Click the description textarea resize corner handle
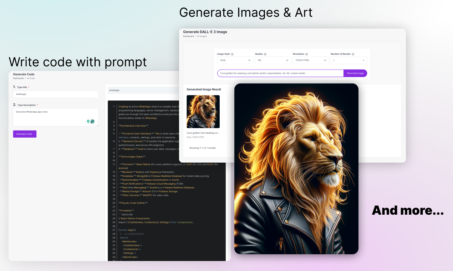Image resolution: width=453 pixels, height=271 pixels. [97, 125]
